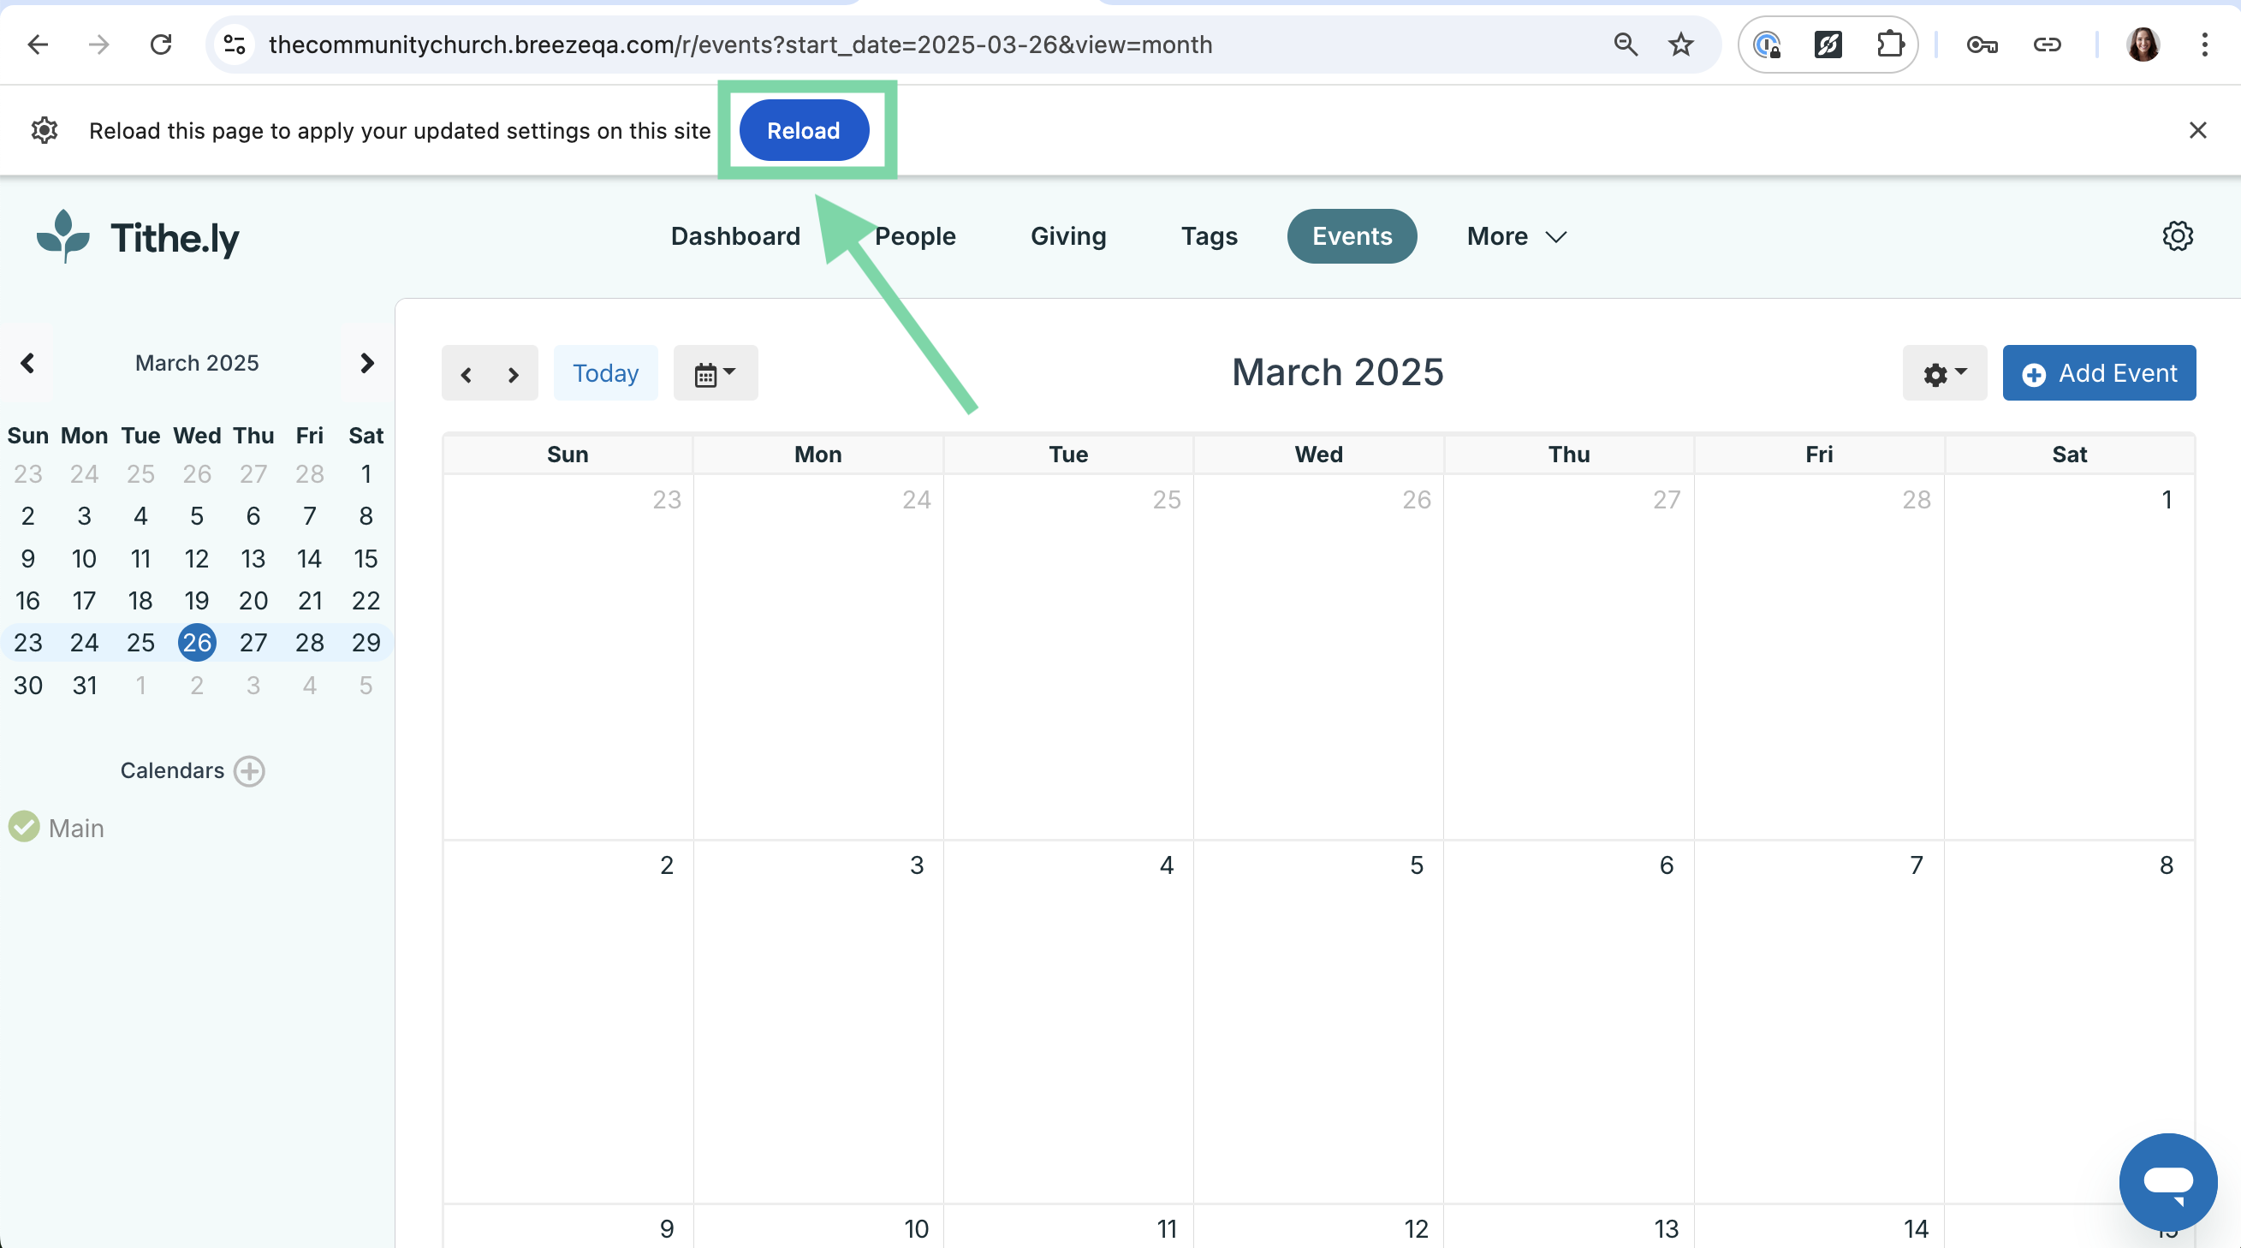
Task: Add a new calendar with plus icon
Action: pos(250,770)
